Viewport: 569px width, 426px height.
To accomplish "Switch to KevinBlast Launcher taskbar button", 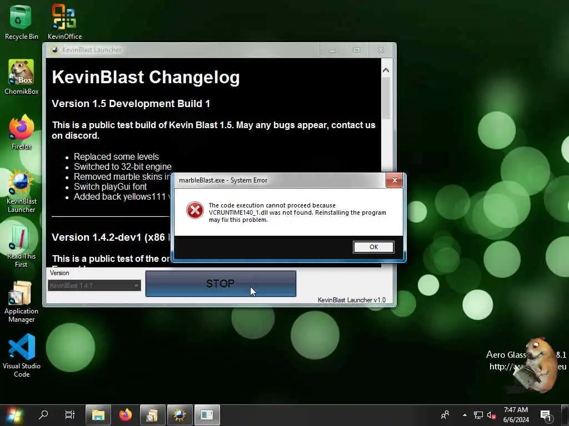I will pyautogui.click(x=179, y=415).
